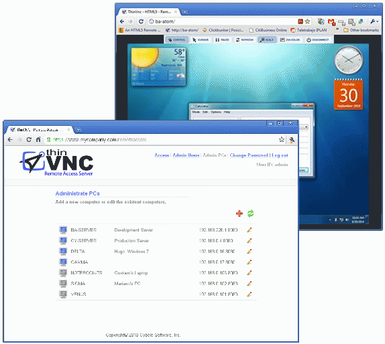Click the Disconnect button in the remote toolbar
This screenshot has width=385, height=344.
(317, 39)
